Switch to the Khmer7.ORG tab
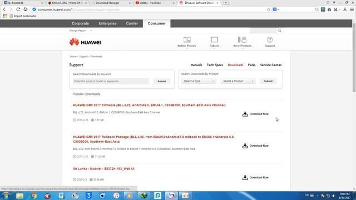Viewport: 356px width, 200px height. coord(67,3)
